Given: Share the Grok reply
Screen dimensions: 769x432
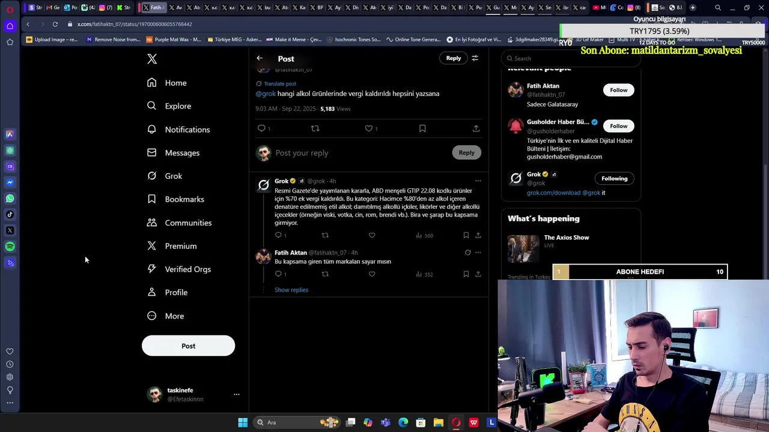Looking at the screenshot, I should click(x=478, y=235).
